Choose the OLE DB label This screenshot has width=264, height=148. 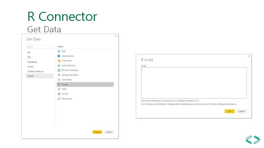[x=65, y=94]
